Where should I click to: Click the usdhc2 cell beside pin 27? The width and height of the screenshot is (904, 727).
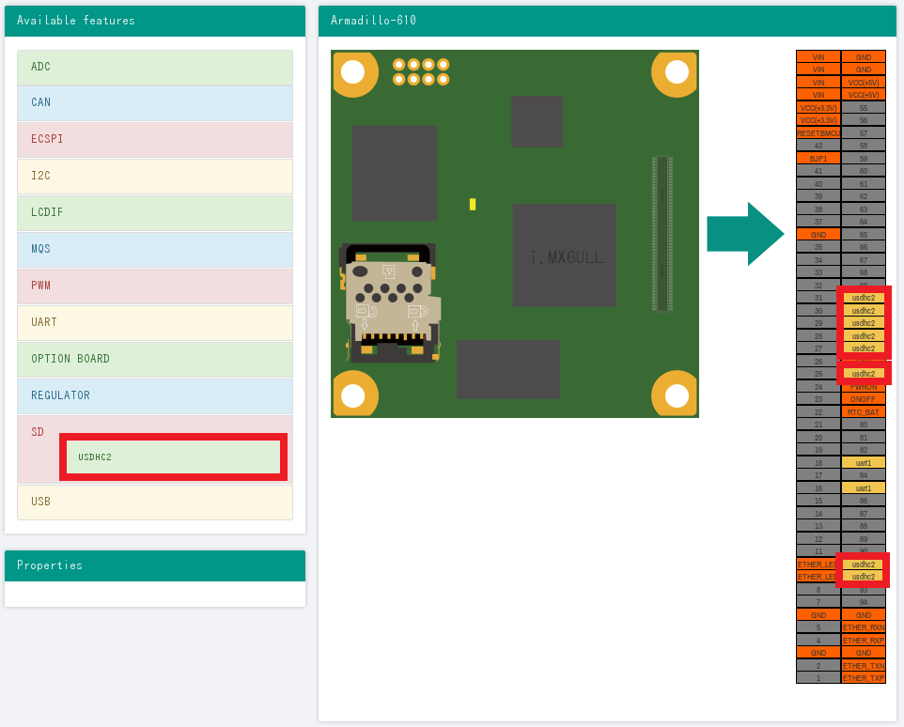point(863,348)
